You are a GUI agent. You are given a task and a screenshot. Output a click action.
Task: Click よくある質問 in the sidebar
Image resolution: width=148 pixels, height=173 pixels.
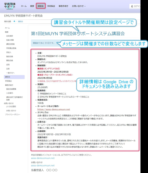click(x=11, y=106)
